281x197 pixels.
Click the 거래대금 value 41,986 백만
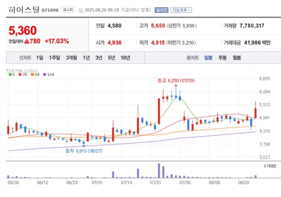pyautogui.click(x=257, y=43)
